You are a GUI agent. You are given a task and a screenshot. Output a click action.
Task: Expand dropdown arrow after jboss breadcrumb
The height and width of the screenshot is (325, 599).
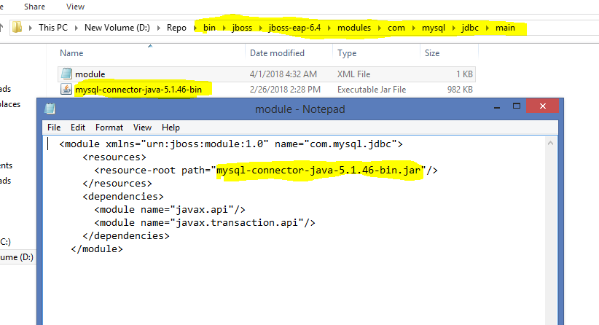coord(261,28)
